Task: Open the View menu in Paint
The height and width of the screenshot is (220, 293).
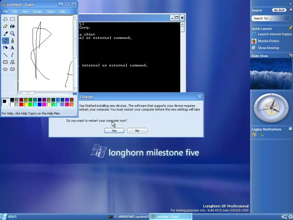Action: [x=25, y=11]
